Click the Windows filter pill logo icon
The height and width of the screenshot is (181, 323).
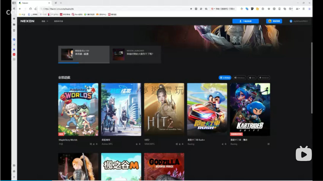coord(235,78)
